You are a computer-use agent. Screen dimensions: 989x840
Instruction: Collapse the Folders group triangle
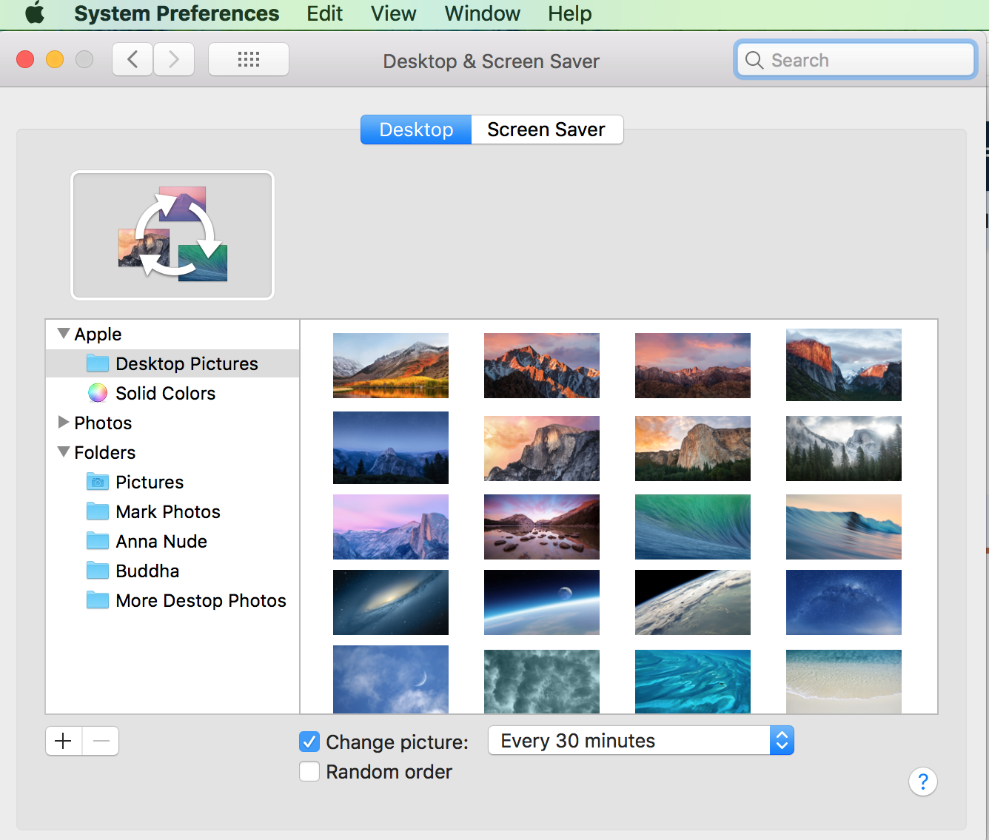pyautogui.click(x=64, y=452)
